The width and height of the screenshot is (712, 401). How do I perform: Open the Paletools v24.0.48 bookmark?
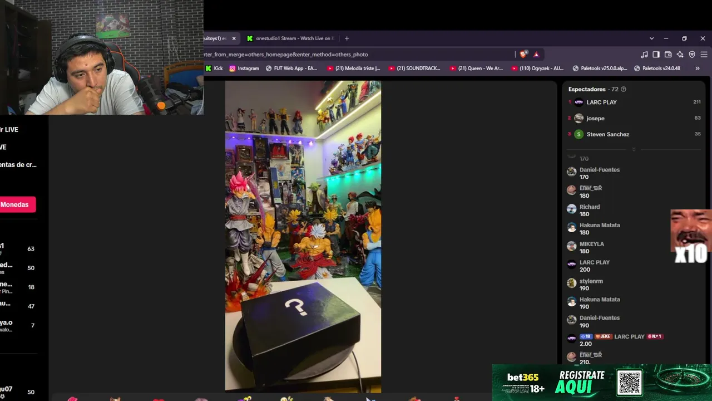pos(657,69)
